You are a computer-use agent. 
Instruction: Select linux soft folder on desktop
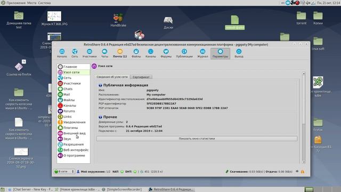pyautogui.click(x=318, y=44)
